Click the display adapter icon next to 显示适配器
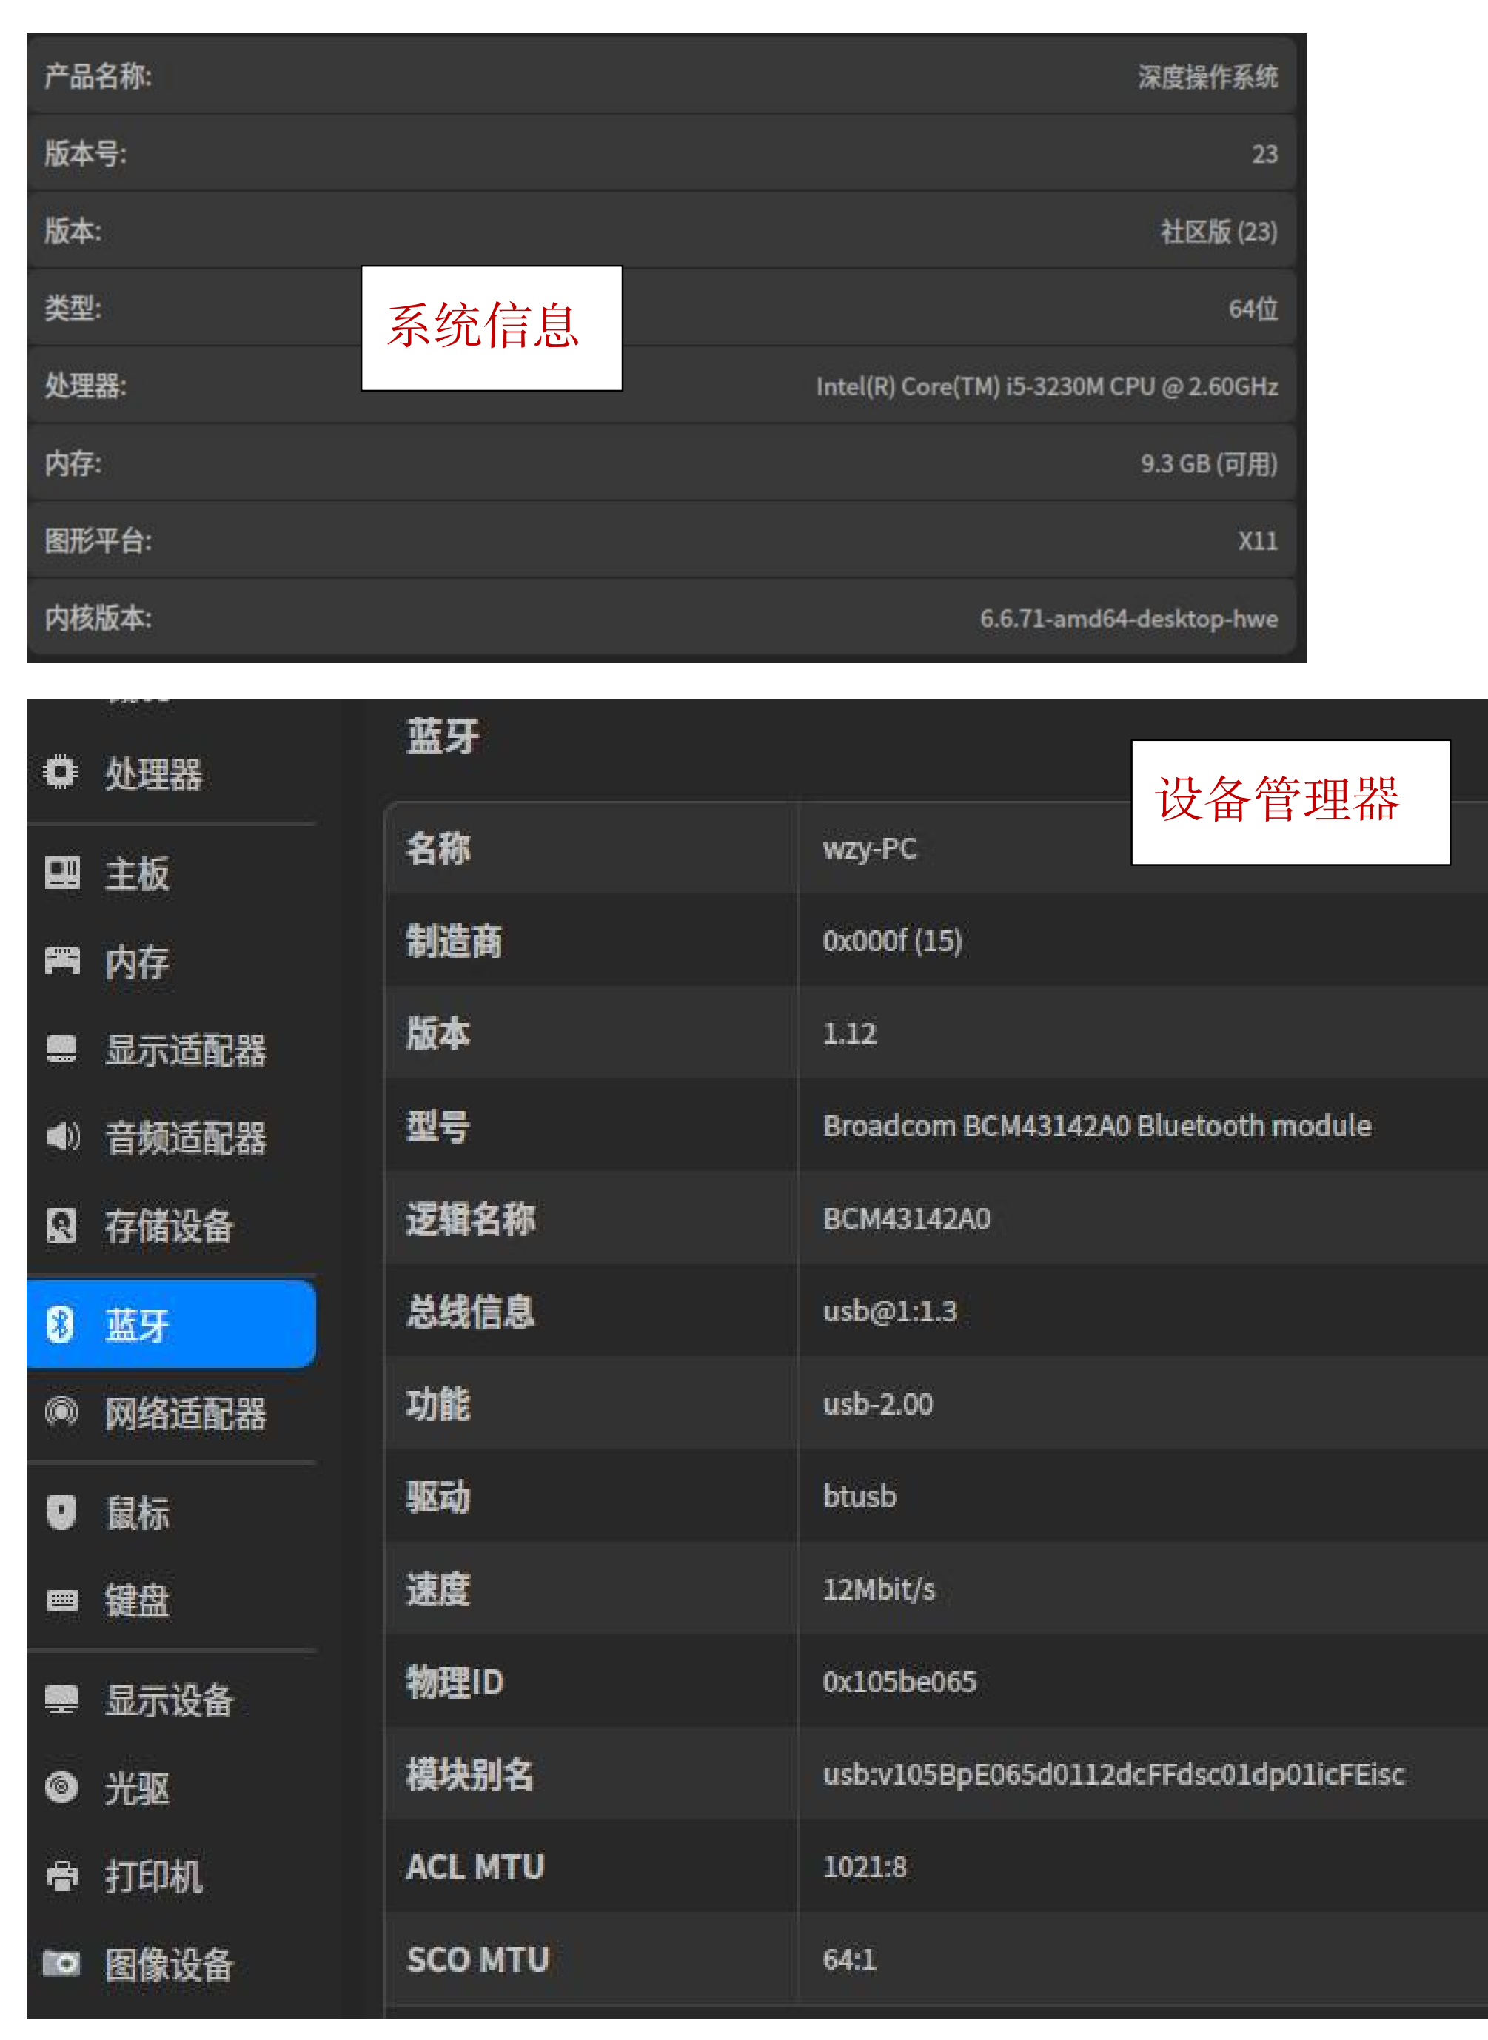The width and height of the screenshot is (1488, 2040). pos(61,1048)
